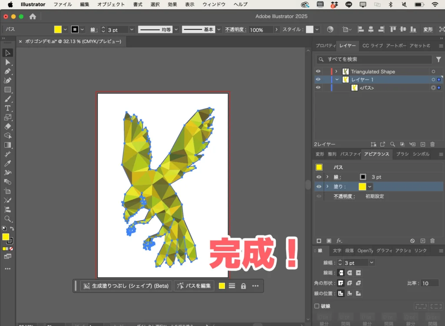The height and width of the screenshot is (326, 445).
Task: Open the fx effects menu in Appearance panel
Action: point(339,240)
